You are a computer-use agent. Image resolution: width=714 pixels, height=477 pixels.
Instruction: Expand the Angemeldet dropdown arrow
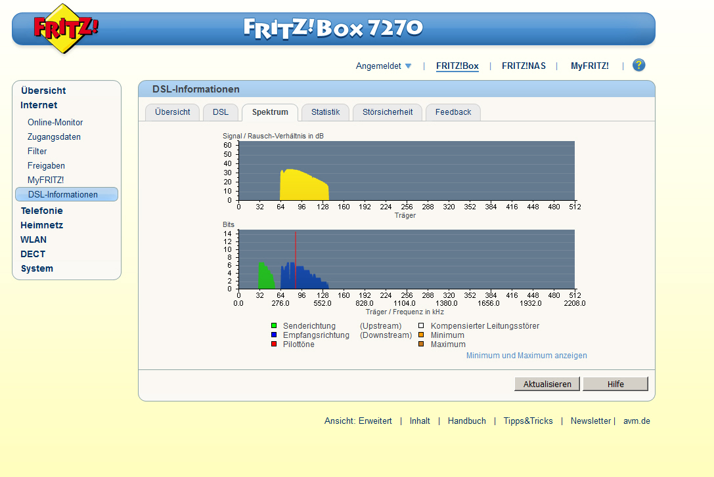408,66
